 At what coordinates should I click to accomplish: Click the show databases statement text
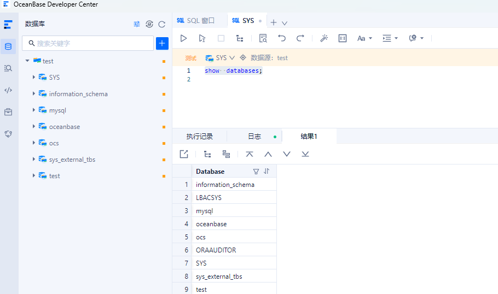coord(234,70)
